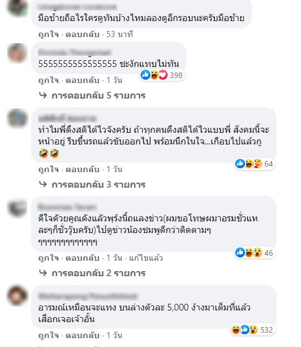Expand การตอบกลับ 2 รายการ replies
The height and width of the screenshot is (347, 301).
[92, 273]
